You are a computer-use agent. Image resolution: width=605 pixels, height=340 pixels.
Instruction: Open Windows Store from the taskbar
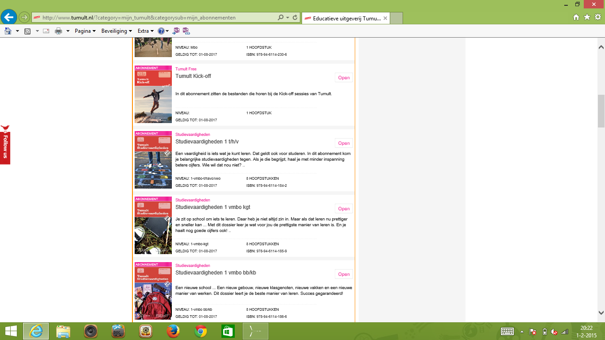click(x=228, y=331)
